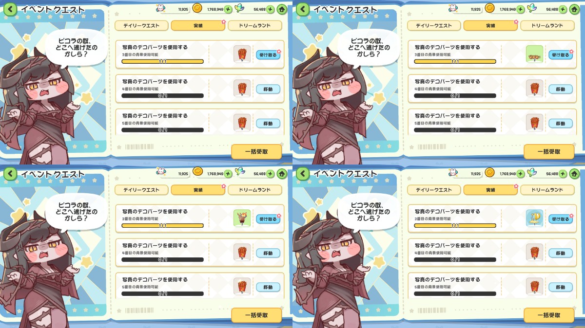Viewport: 585px width, 328px height.
Task: Tap the golden trophy reward icon on blue background
Action: click(x=534, y=218)
